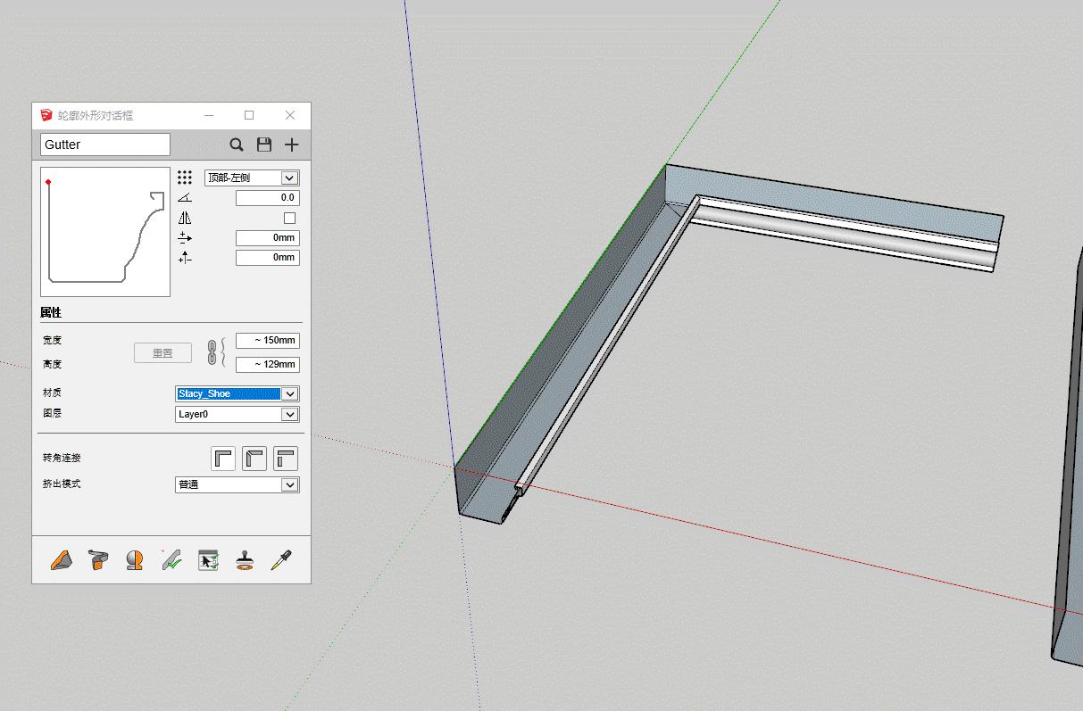Minimize the 轮廓外形对话框 dialog window
Screen dimensions: 1083x711
coord(209,115)
